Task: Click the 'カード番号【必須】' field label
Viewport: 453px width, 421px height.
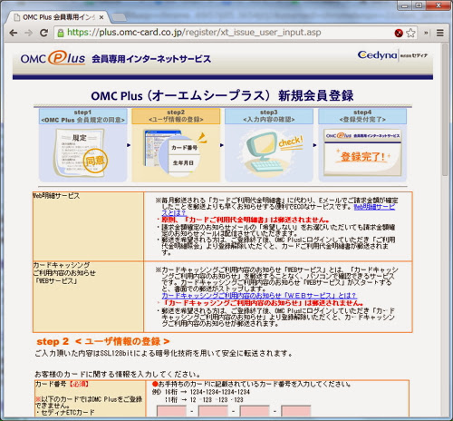Action: pos(62,384)
